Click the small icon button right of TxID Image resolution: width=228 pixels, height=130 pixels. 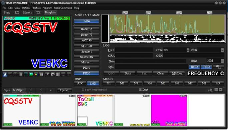[218, 67]
